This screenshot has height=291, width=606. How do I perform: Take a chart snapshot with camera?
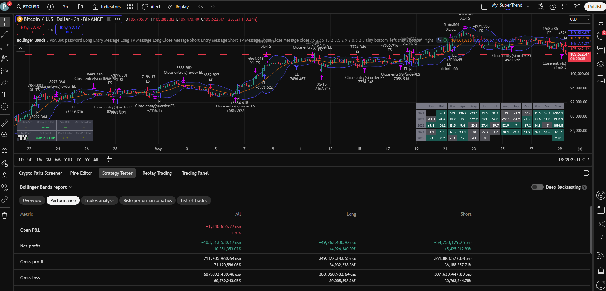coord(577,7)
